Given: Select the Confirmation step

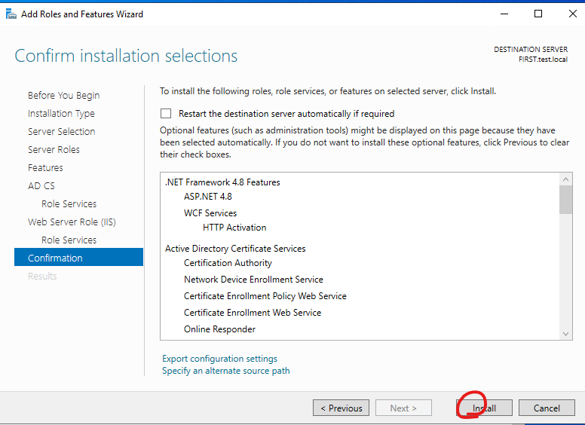Looking at the screenshot, I should point(78,257).
